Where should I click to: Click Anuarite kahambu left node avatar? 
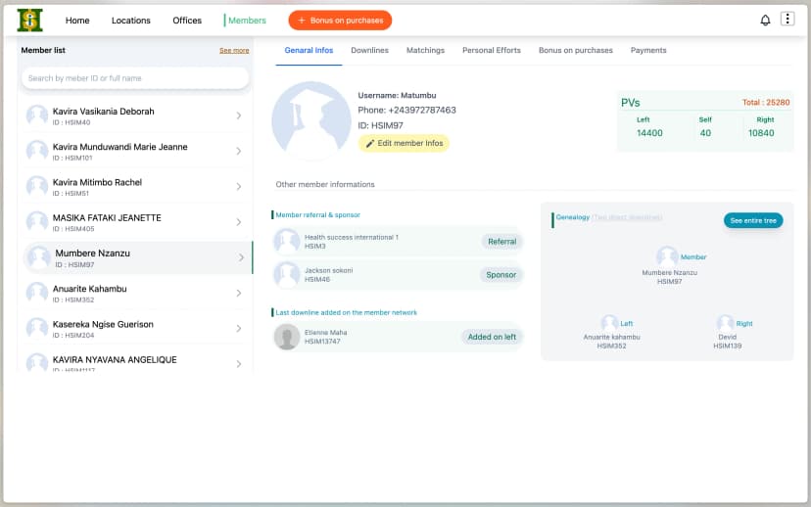pyautogui.click(x=609, y=323)
